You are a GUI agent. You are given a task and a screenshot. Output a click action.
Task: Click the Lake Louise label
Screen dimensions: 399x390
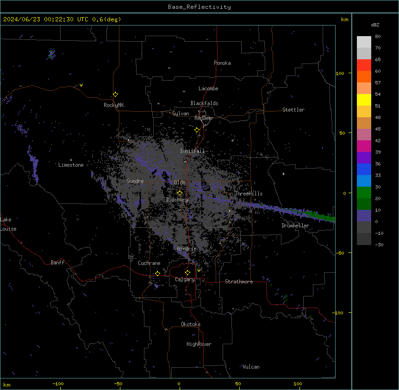click(x=8, y=224)
